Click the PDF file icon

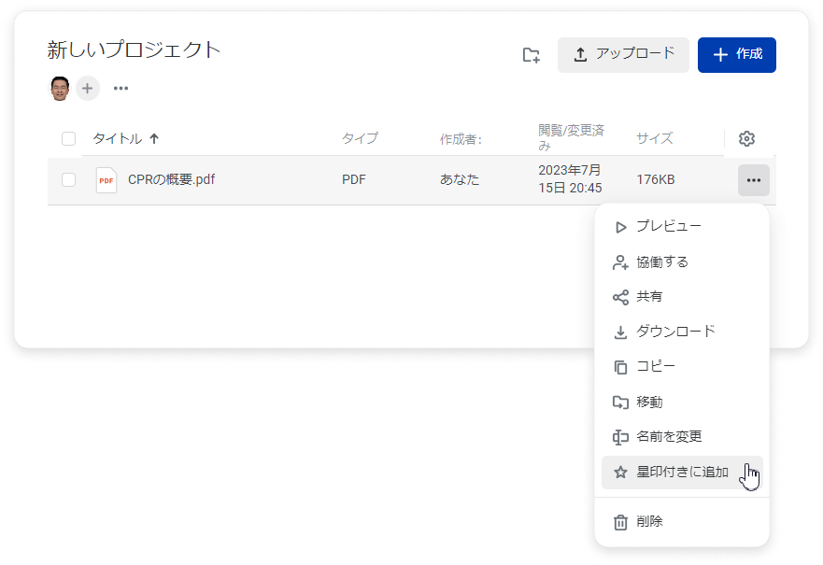click(x=106, y=180)
